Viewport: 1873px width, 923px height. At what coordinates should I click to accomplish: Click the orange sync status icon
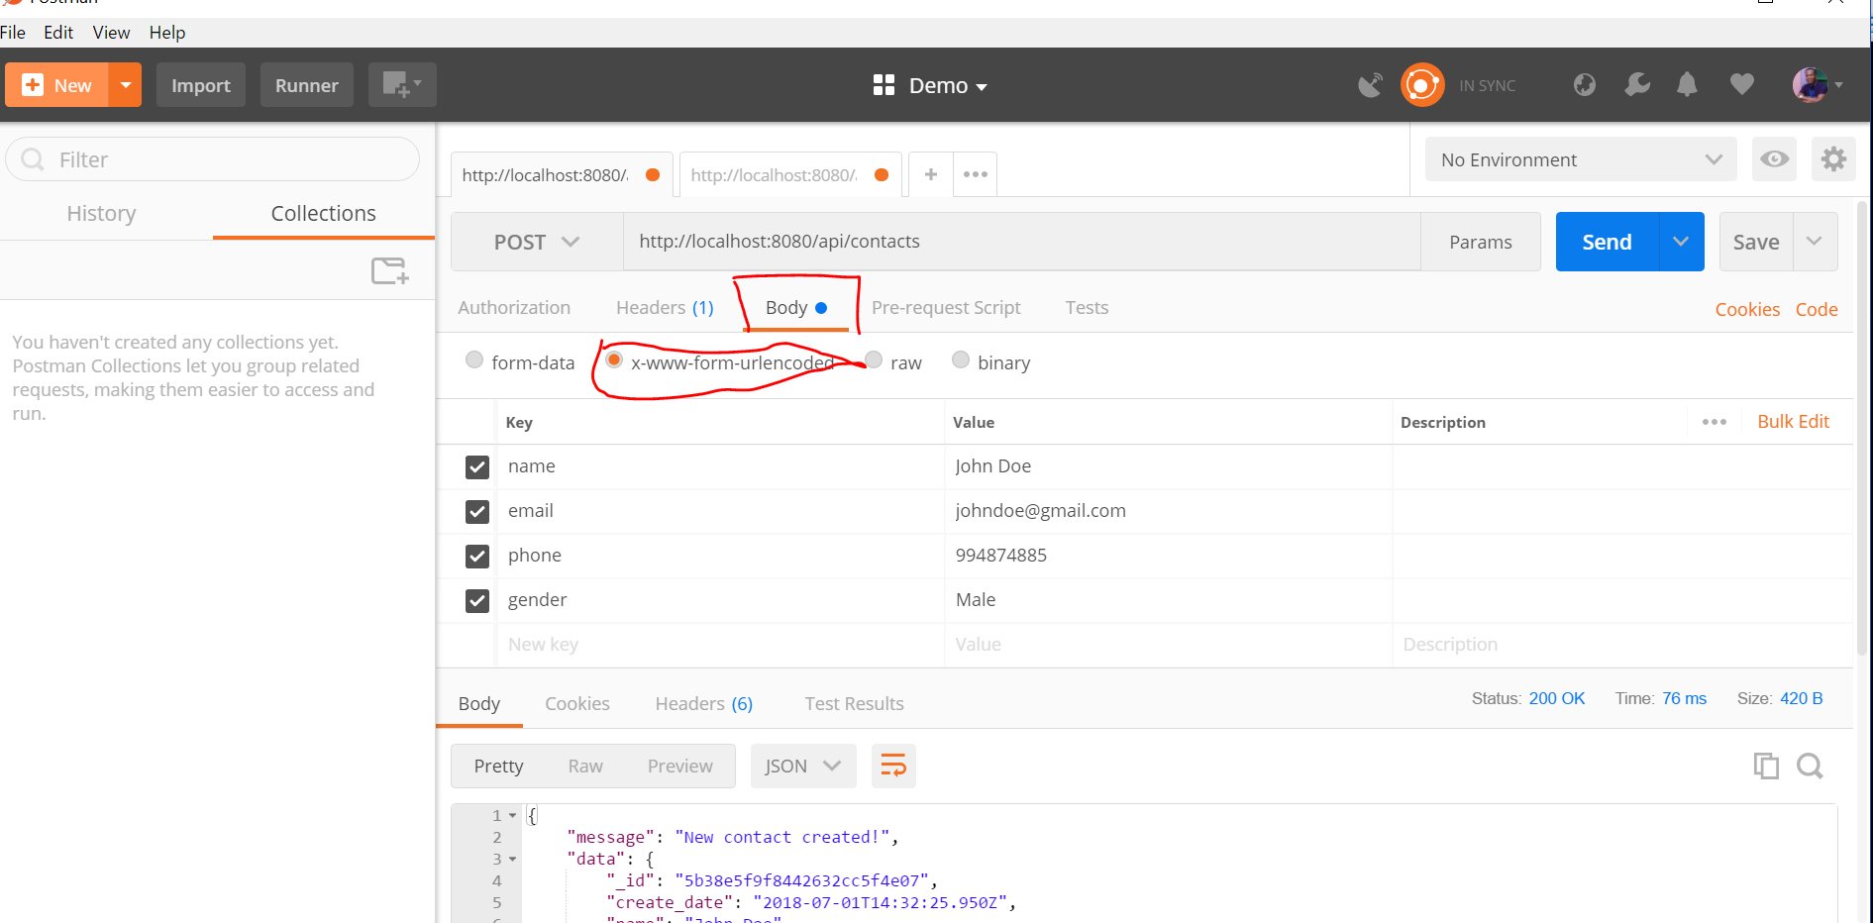(1422, 85)
